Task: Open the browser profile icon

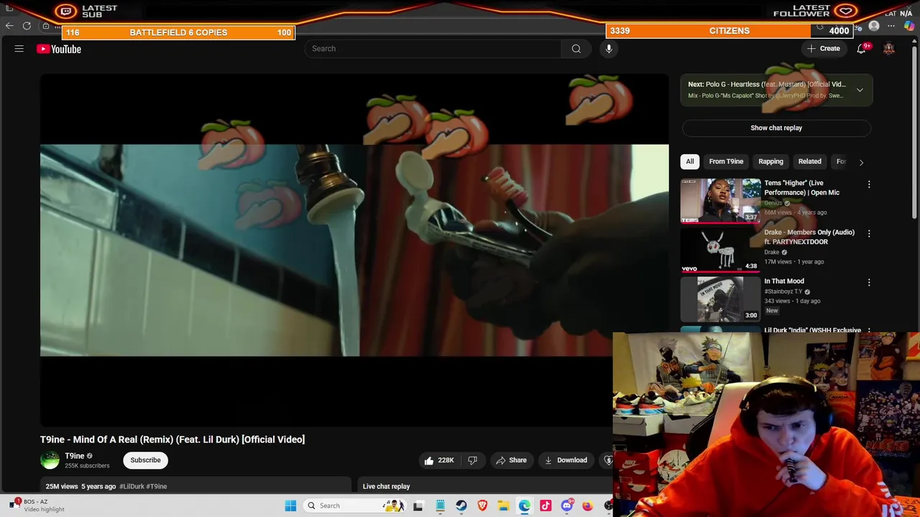Action: coord(874,26)
